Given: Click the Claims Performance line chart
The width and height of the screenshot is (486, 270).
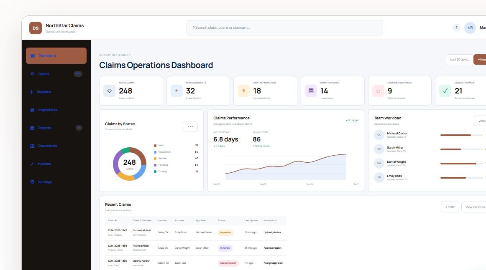Looking at the screenshot, I should click(286, 167).
